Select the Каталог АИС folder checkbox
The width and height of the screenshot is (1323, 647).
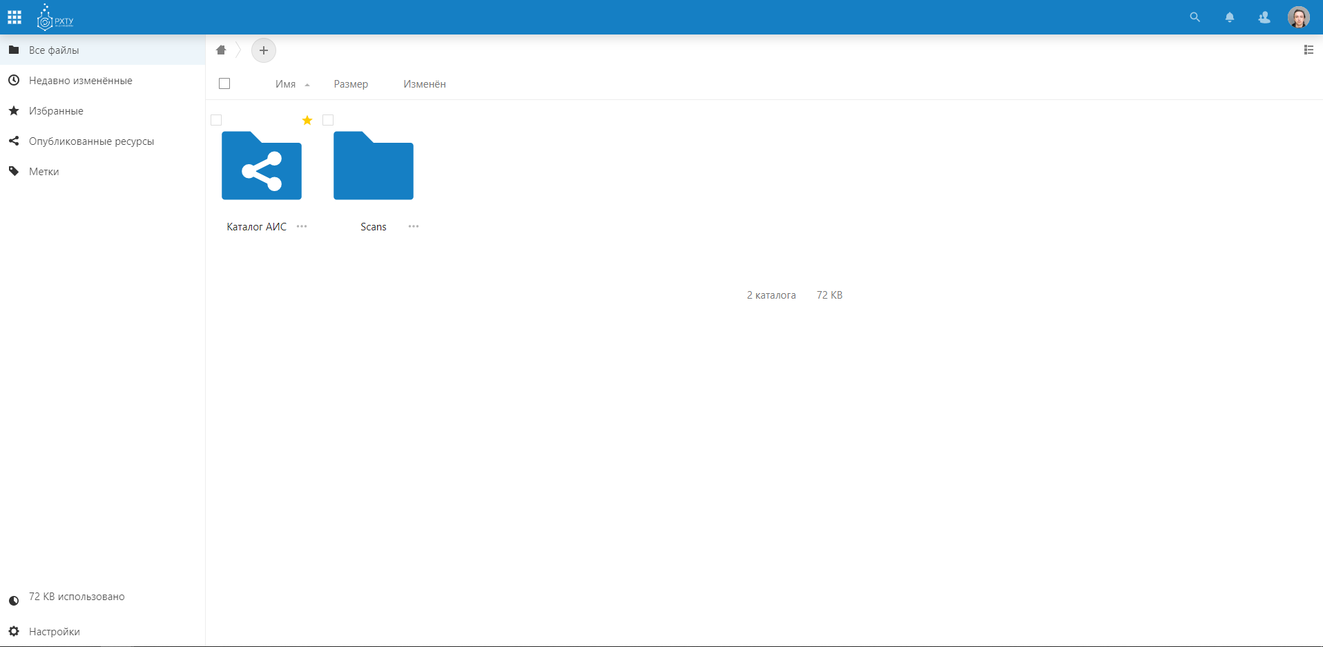216,121
